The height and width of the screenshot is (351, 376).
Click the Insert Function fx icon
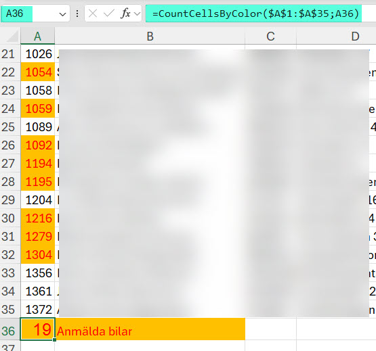click(125, 14)
